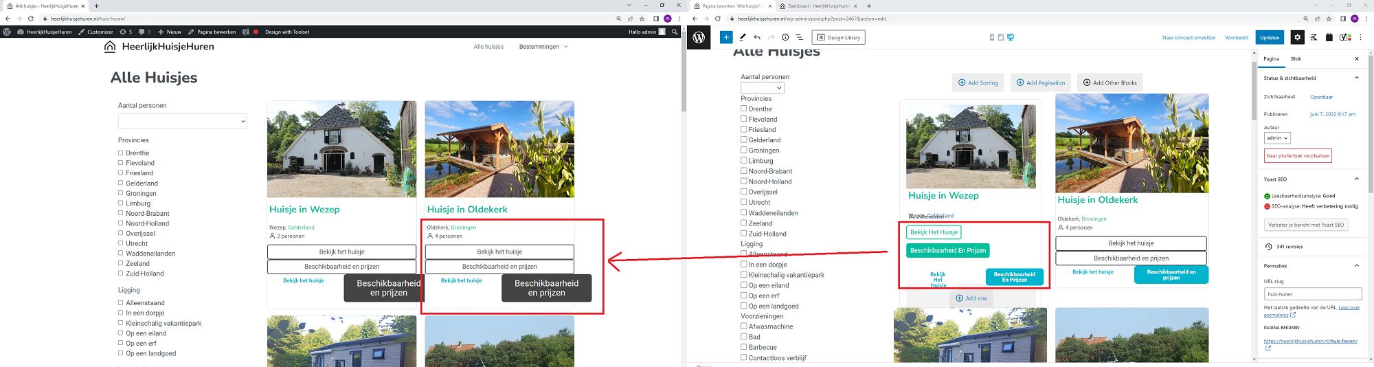Click Add Pagination in the editor
1374x367 pixels.
(1040, 82)
